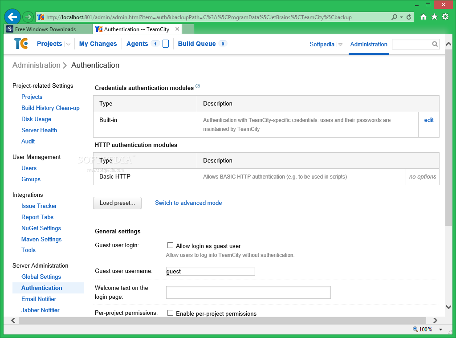Click vertical scrollbar down arrow
Image resolution: width=456 pixels, height=338 pixels.
tap(449, 307)
